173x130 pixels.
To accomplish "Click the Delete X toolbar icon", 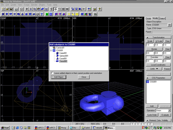I will click(27, 9).
